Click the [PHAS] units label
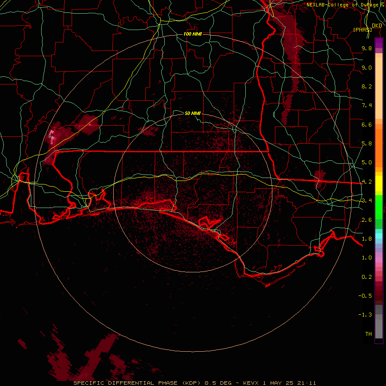Screen dimensions: 386x386 point(362,30)
